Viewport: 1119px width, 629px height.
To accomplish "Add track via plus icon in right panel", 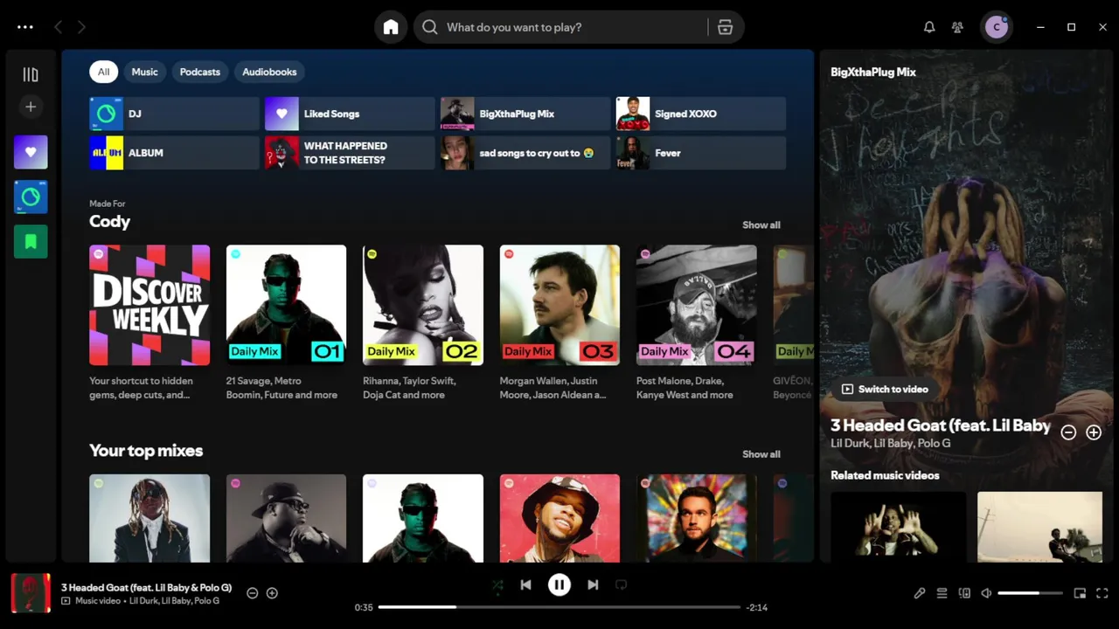I will [1094, 432].
